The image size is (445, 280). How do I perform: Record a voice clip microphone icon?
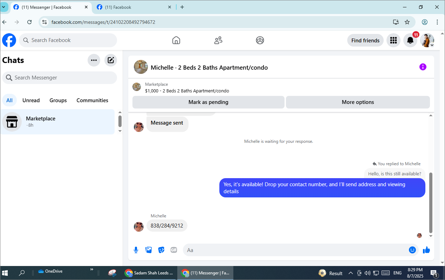tap(136, 250)
